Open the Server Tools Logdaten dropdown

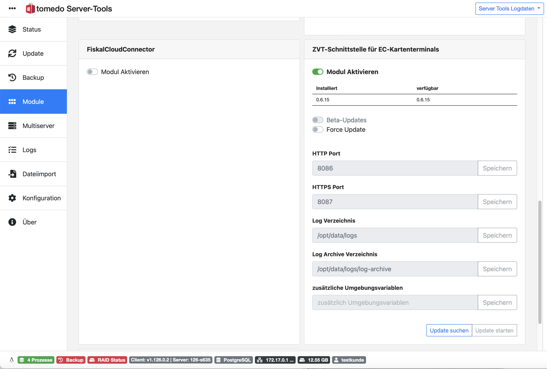point(508,8)
